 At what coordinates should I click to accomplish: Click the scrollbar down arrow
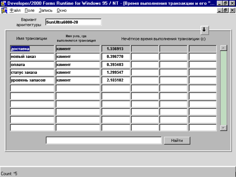point(223,128)
